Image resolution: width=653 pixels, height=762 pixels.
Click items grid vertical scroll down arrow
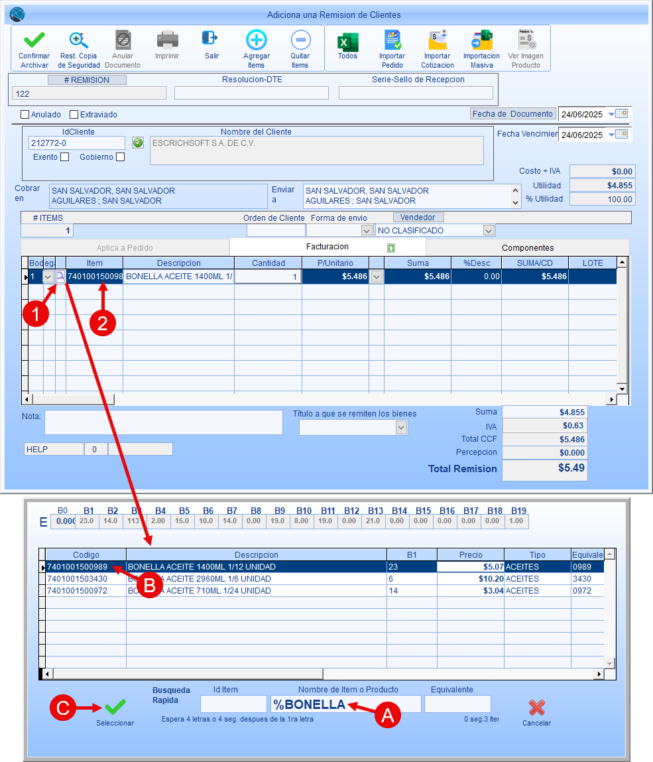622,389
